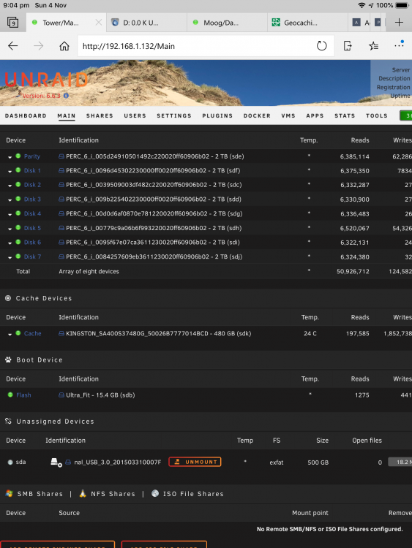412x548 pixels.
Task: Open the Parity device link
Action: pos(32,156)
